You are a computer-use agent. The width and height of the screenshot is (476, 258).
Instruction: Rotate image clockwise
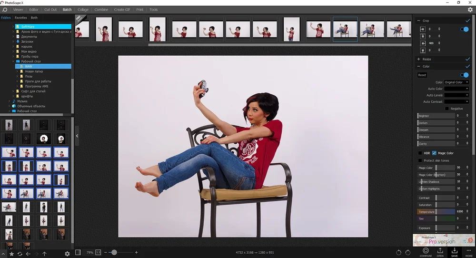(408, 252)
